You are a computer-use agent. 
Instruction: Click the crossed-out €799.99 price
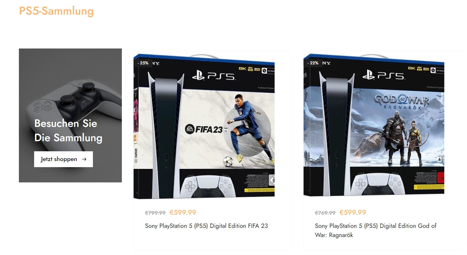pyautogui.click(x=155, y=213)
